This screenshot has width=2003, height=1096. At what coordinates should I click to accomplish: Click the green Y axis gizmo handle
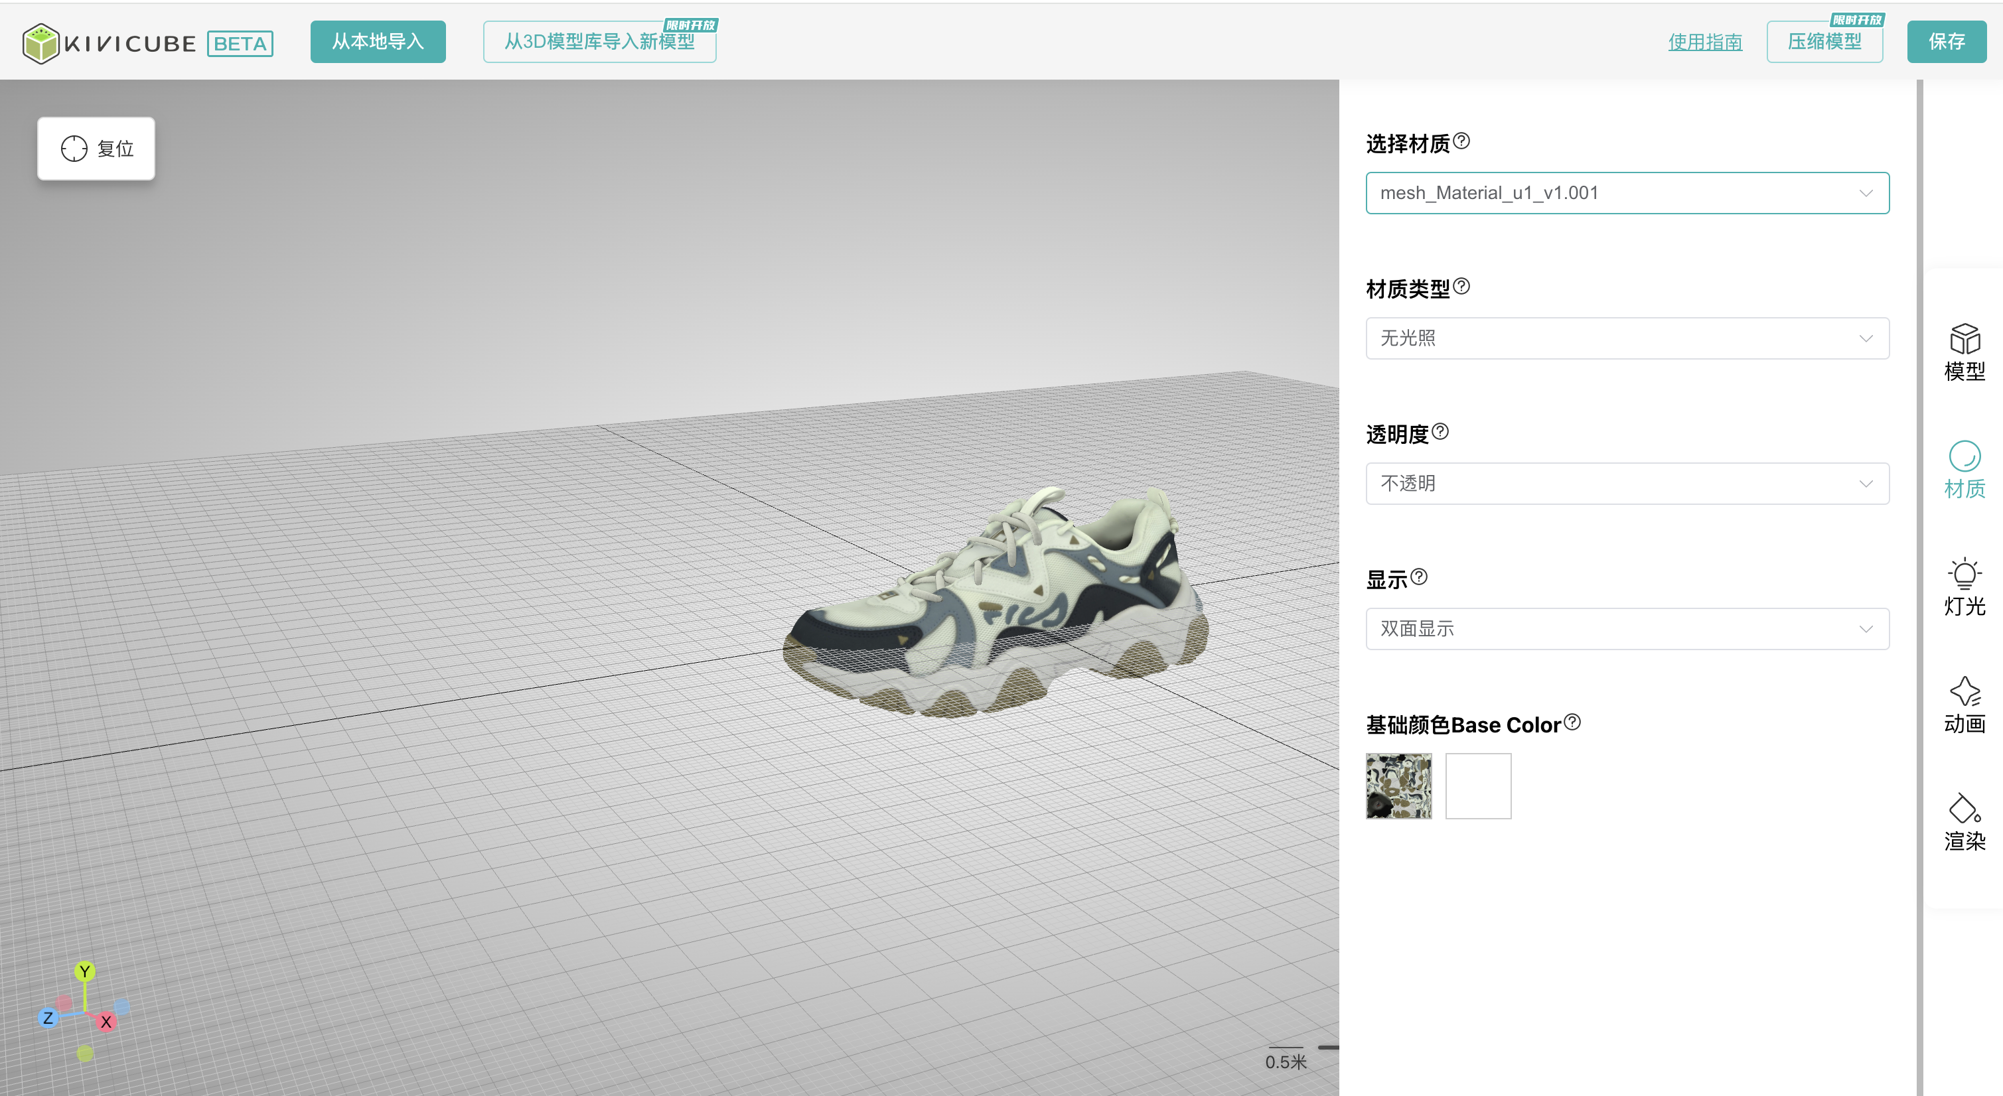click(85, 971)
